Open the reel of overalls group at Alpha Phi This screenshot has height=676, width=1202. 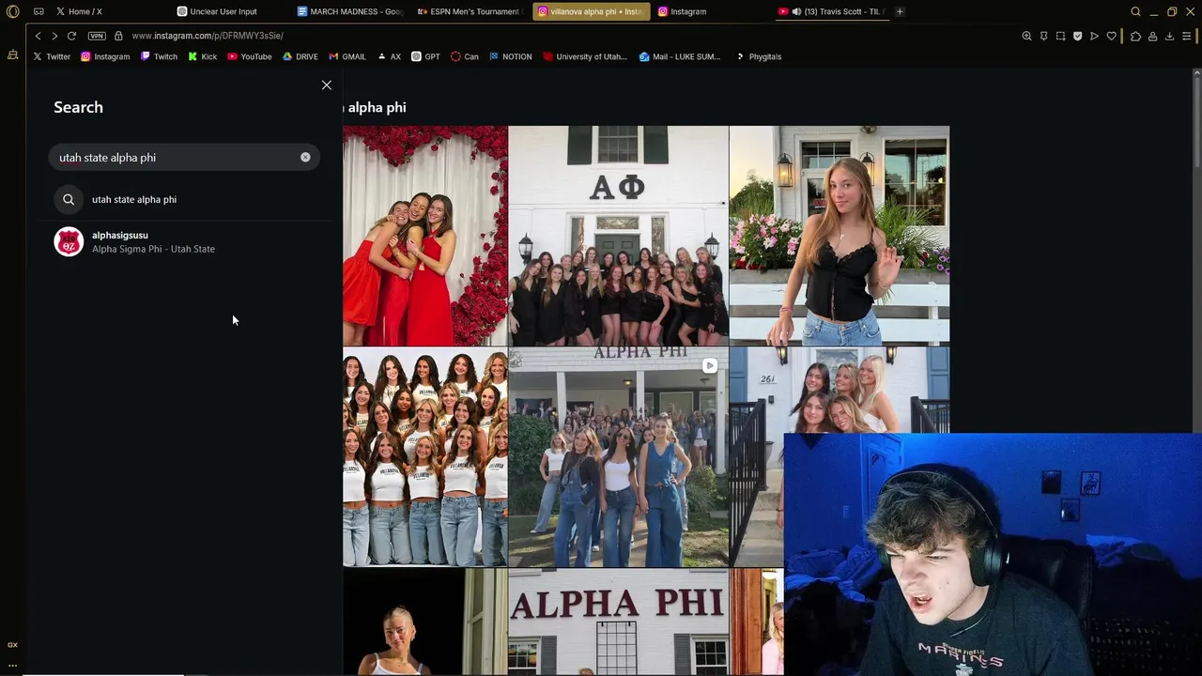click(x=618, y=457)
